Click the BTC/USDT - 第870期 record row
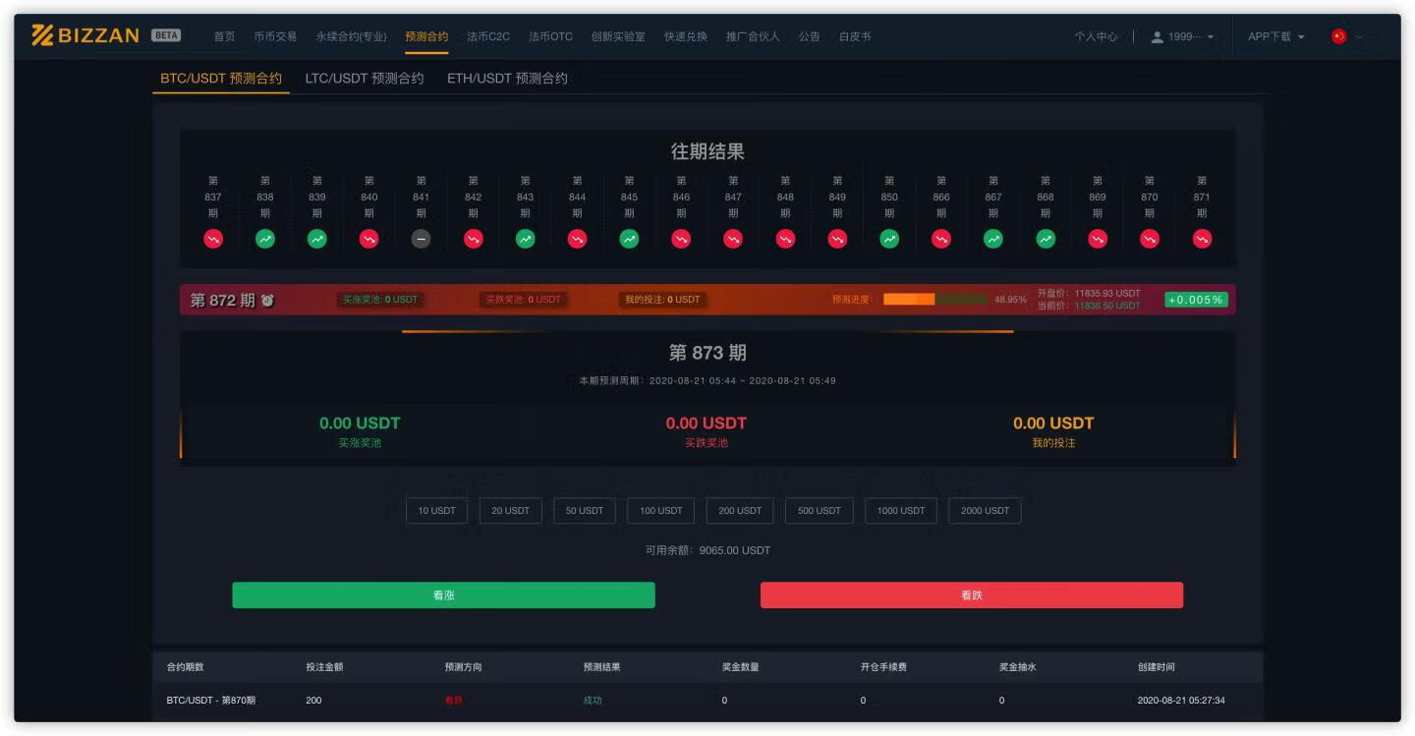The width and height of the screenshot is (1415, 736). pyautogui.click(x=210, y=701)
